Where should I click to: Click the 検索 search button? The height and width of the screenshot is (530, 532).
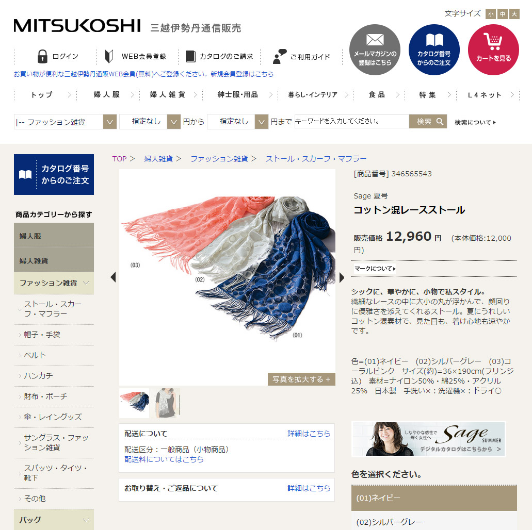point(428,121)
